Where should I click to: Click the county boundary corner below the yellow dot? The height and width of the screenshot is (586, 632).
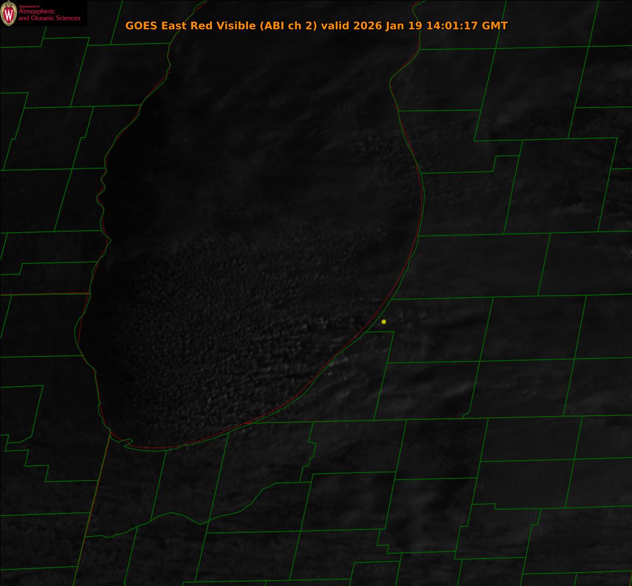(393, 332)
